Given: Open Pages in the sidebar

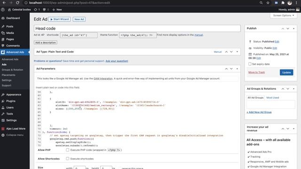Looking at the screenshot, I should point(10,39).
